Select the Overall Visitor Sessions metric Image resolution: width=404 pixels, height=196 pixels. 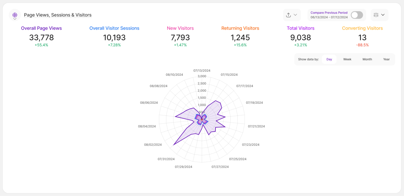[x=114, y=28]
